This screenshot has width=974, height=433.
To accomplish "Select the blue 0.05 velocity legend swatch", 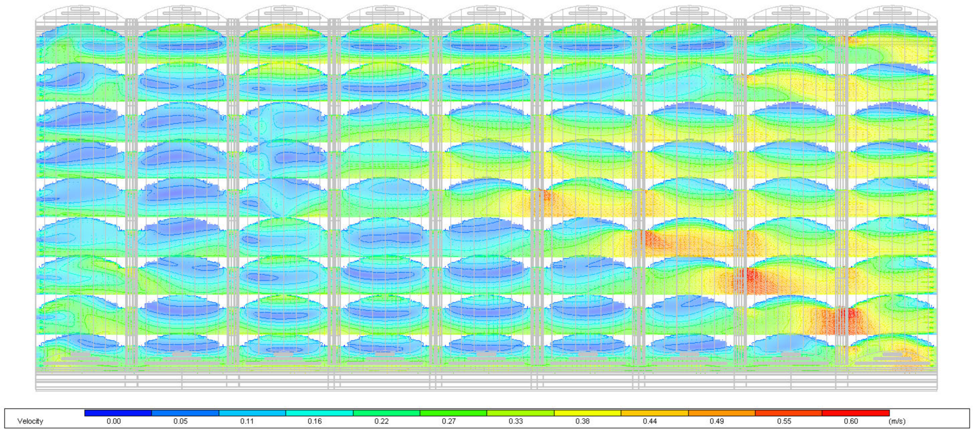I will (185, 413).
